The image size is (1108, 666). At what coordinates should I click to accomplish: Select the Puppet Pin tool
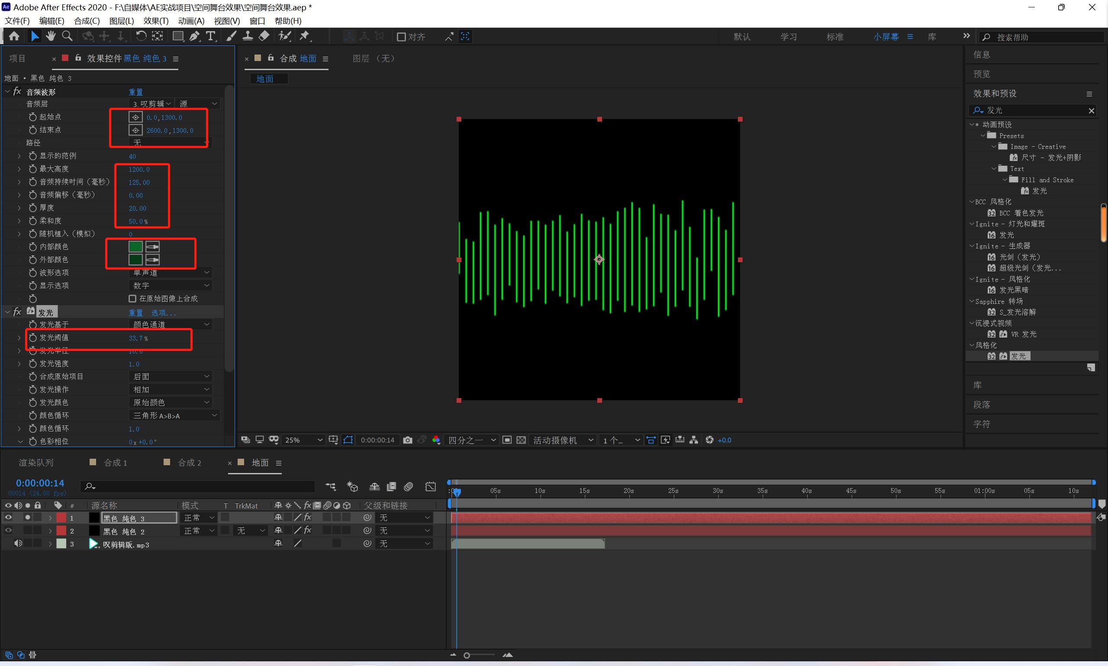(x=305, y=36)
